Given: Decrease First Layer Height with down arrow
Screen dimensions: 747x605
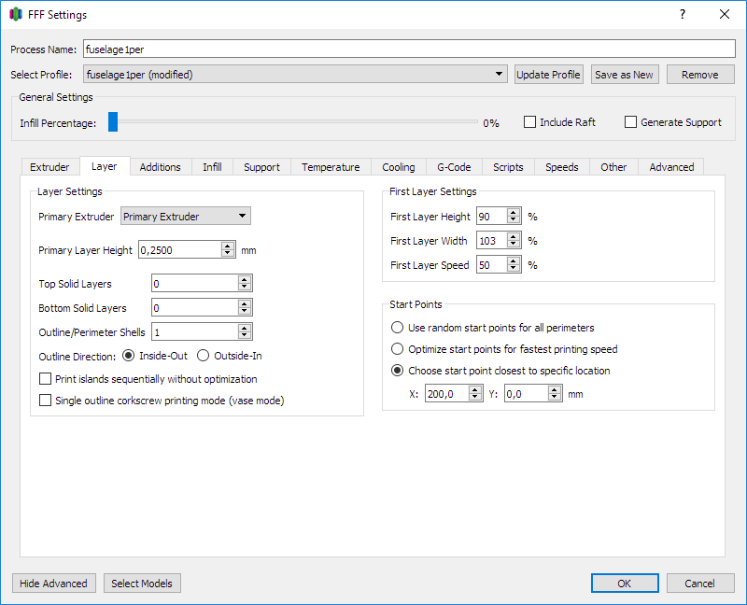Looking at the screenshot, I should pyautogui.click(x=513, y=220).
